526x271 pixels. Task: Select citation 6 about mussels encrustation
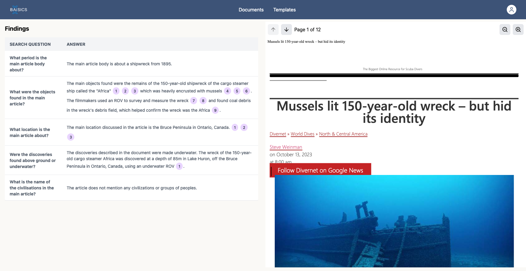tap(246, 91)
